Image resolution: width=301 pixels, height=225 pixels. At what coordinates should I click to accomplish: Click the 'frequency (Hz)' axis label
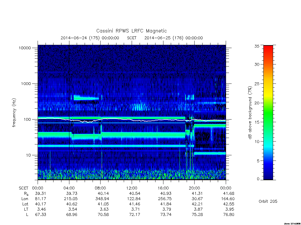[x=14, y=113]
